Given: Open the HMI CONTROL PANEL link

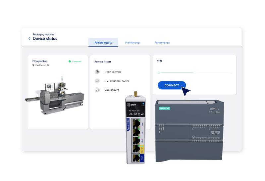Looking at the screenshot, I should [117, 81].
